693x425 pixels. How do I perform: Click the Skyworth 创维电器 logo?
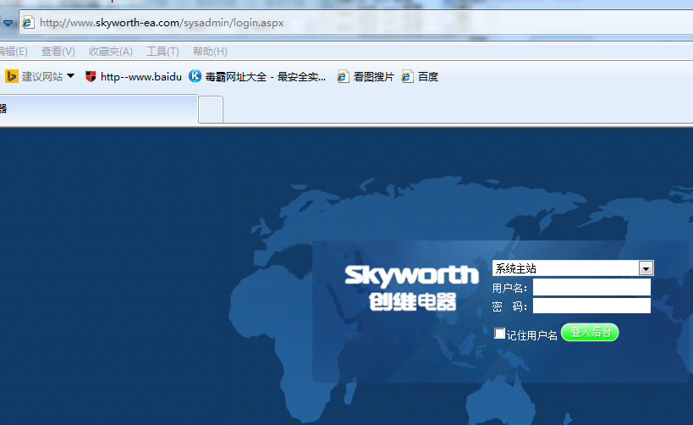tap(411, 288)
